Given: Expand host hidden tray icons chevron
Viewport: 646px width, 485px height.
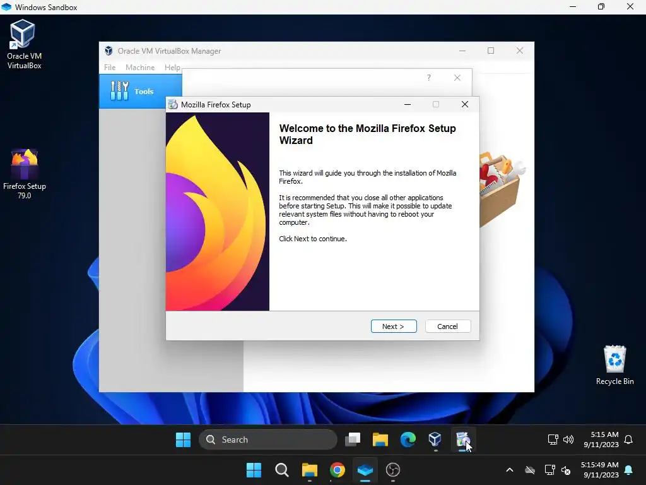Looking at the screenshot, I should pos(510,470).
